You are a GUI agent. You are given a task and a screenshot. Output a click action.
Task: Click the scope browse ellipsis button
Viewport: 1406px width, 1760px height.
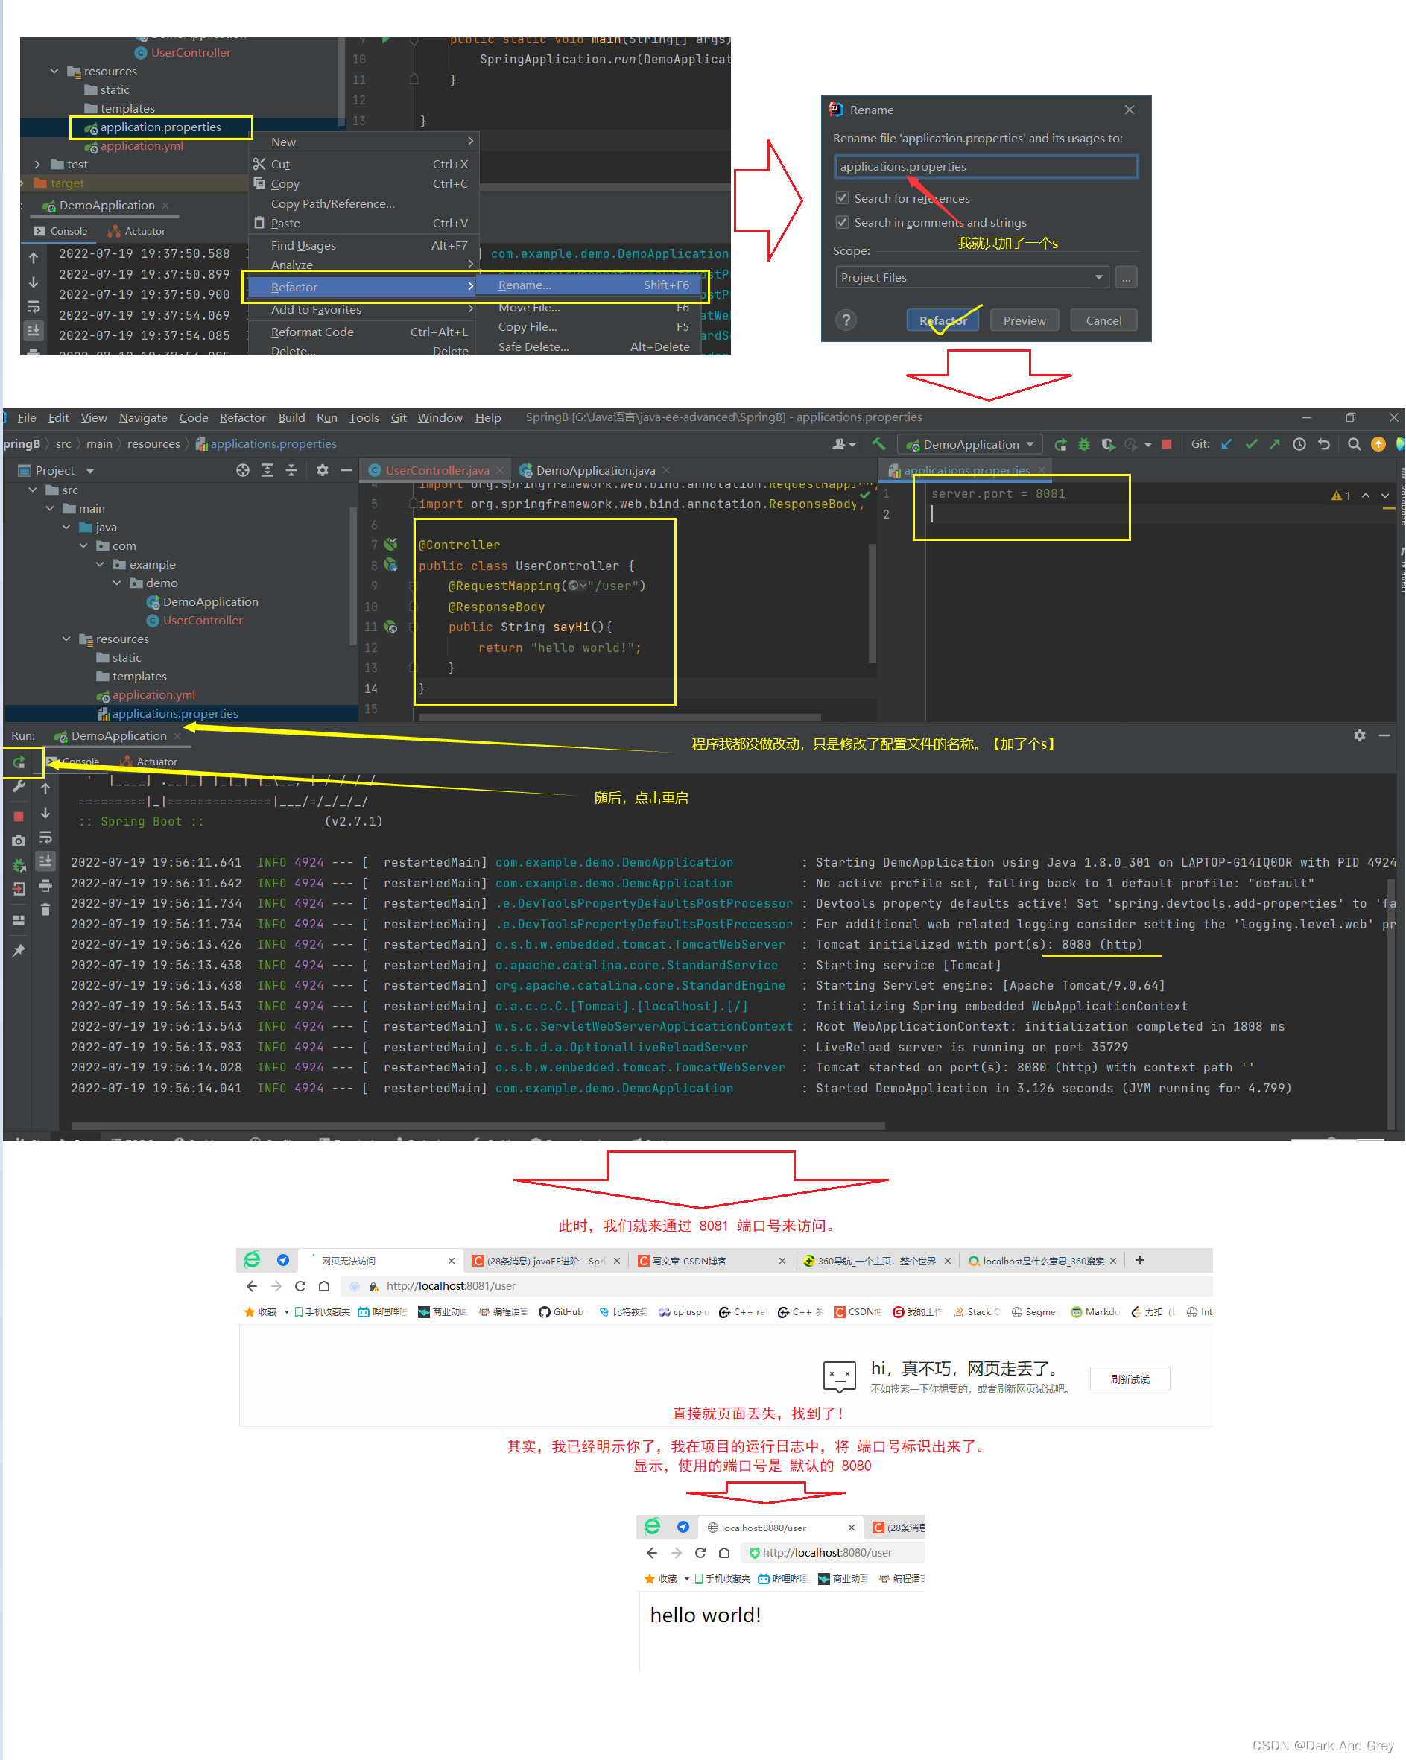pos(1126,277)
